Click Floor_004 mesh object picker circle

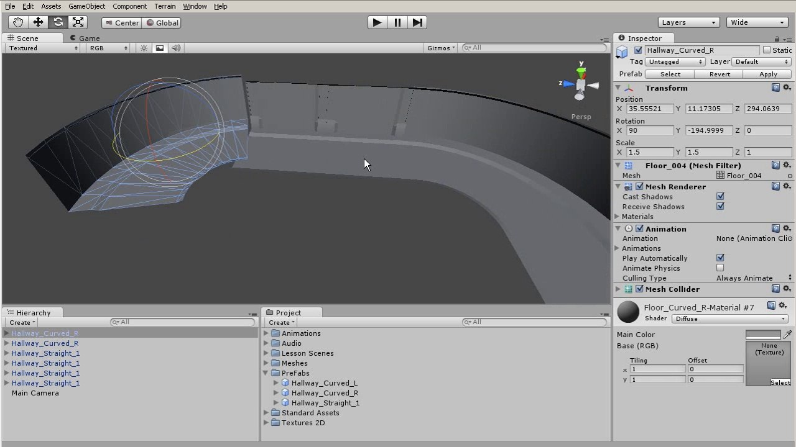(790, 176)
